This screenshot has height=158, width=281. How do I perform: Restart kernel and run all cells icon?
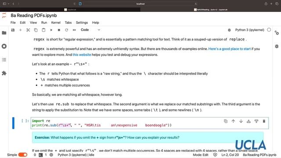tap(74, 30)
